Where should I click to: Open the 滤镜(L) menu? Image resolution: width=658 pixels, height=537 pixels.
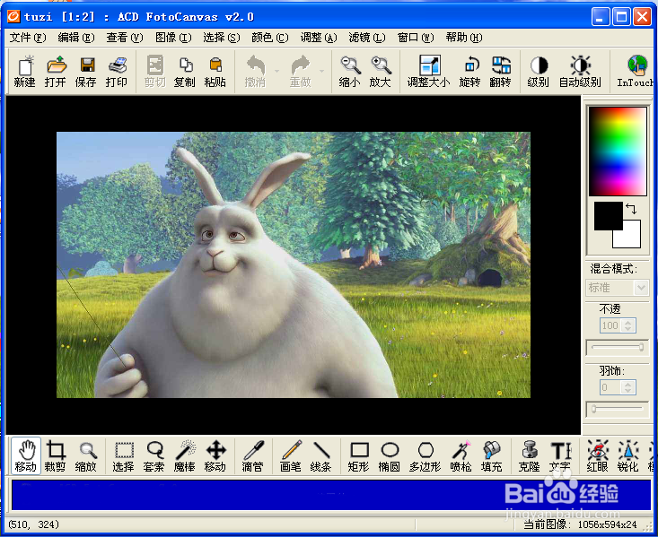click(367, 38)
